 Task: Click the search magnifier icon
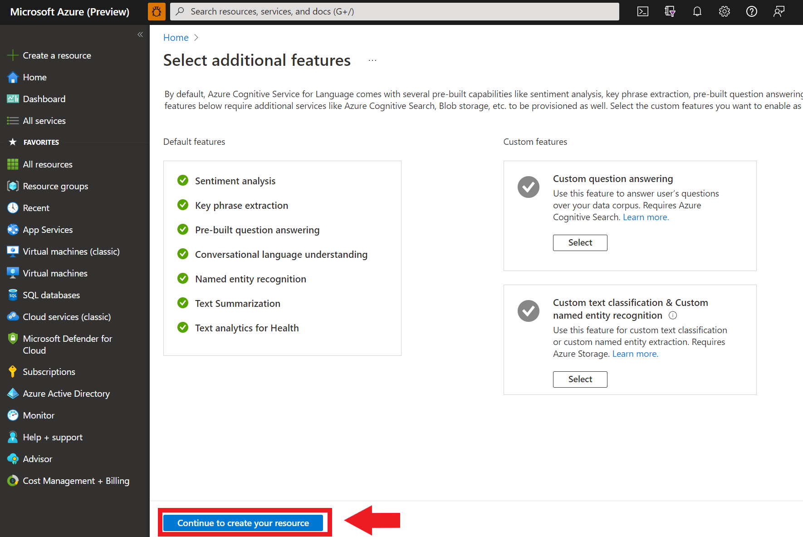pos(180,11)
